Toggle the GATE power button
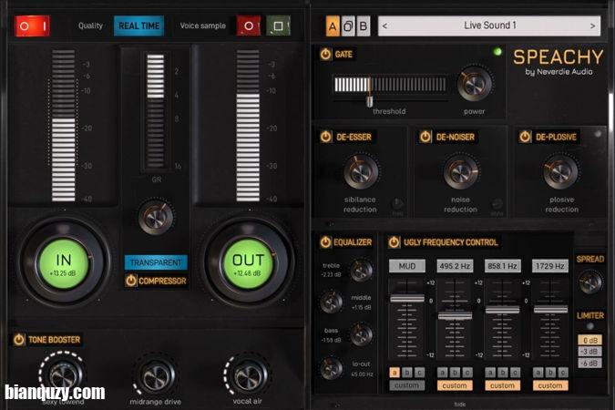This screenshot has width=615, height=410. tap(325, 54)
